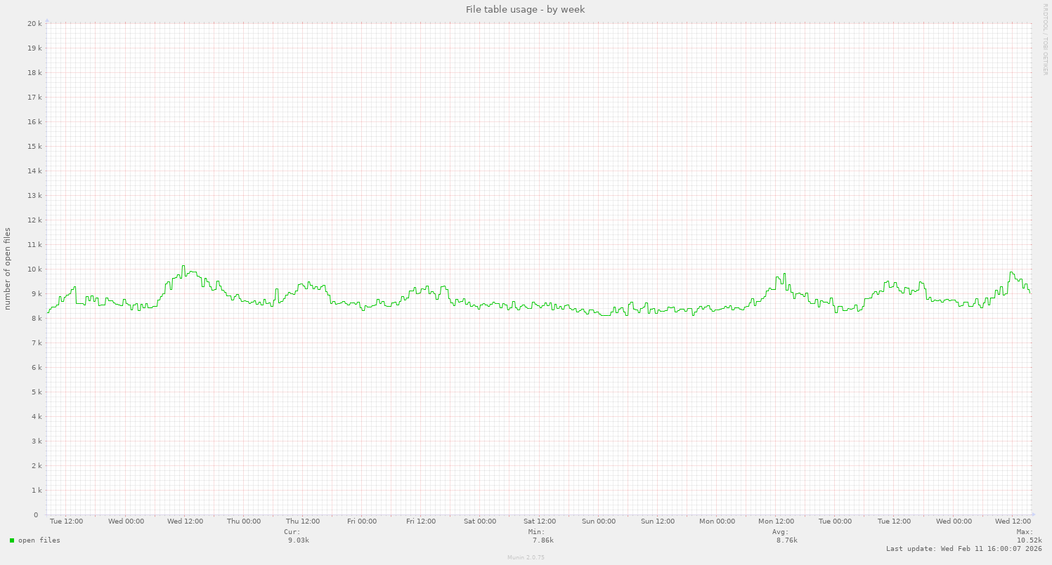Click the "Thu 12:00" axis label

(304, 521)
